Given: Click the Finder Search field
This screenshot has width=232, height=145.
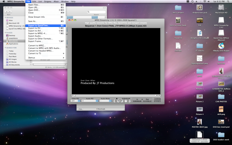Looking at the screenshot, I should coord(96,12).
